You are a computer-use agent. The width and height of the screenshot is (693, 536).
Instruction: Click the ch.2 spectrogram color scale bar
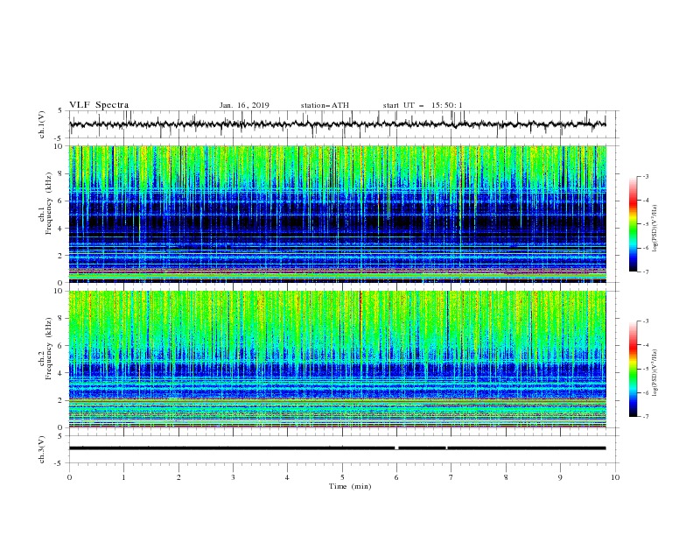click(633, 369)
